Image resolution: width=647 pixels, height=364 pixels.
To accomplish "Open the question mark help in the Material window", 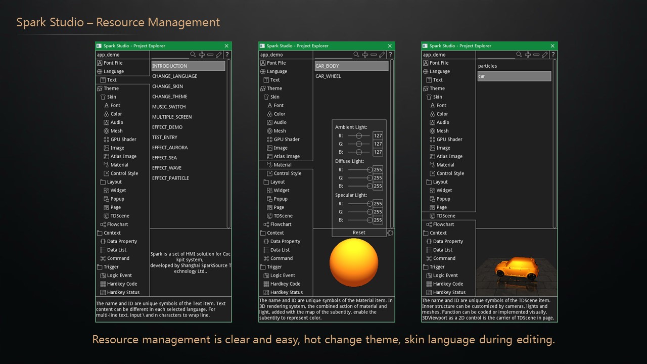I will coord(391,55).
